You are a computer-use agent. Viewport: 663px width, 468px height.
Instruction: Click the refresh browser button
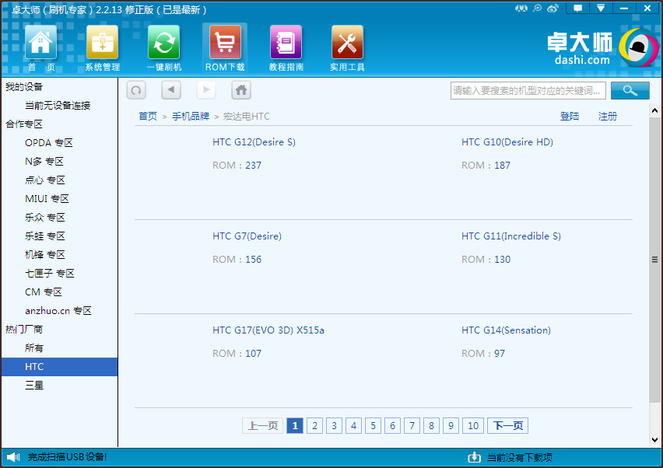click(136, 90)
